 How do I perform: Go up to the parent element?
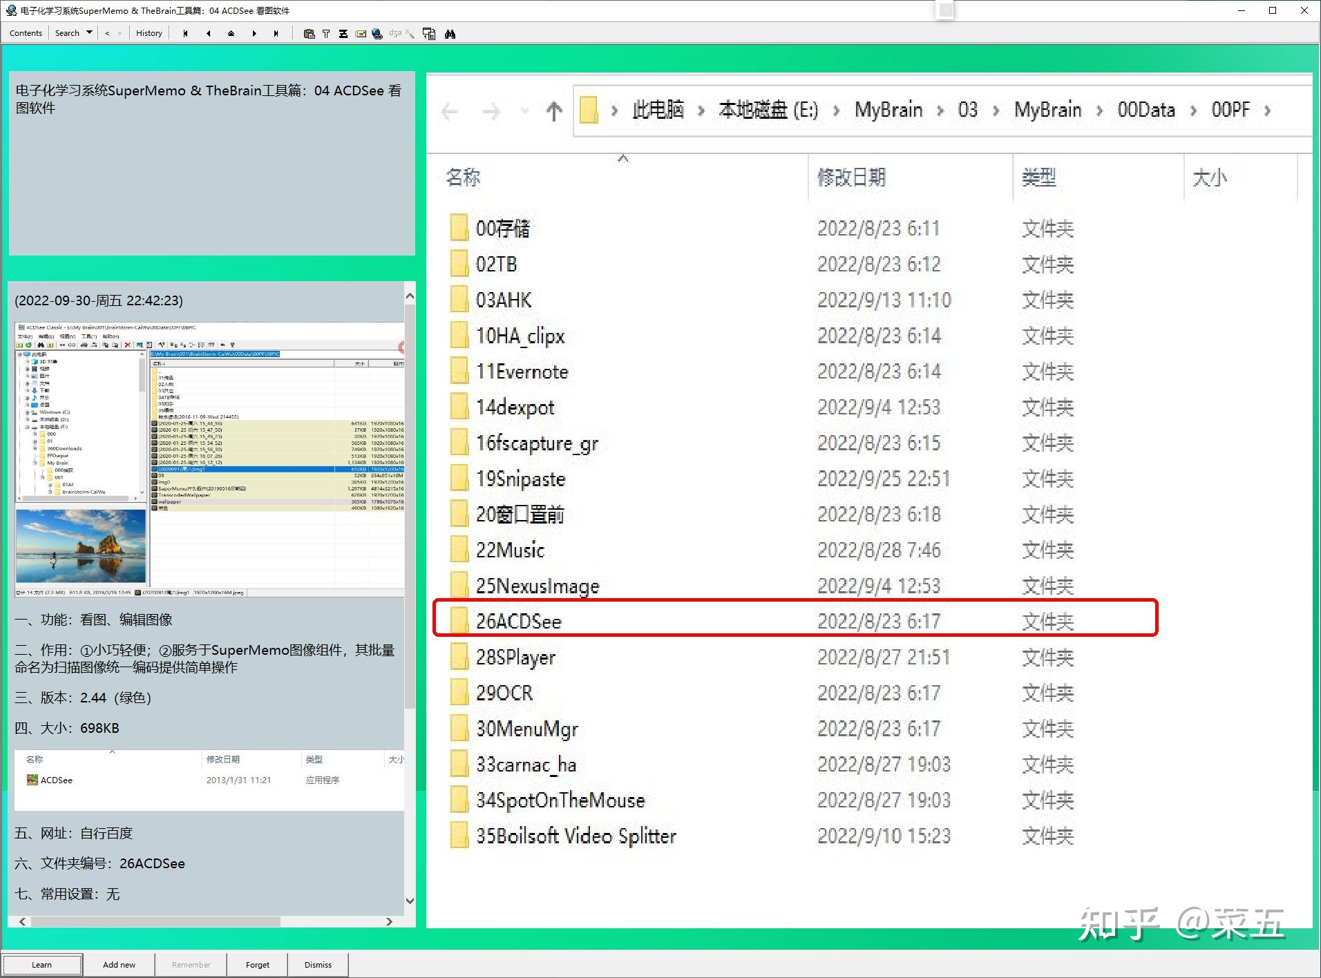click(x=231, y=33)
